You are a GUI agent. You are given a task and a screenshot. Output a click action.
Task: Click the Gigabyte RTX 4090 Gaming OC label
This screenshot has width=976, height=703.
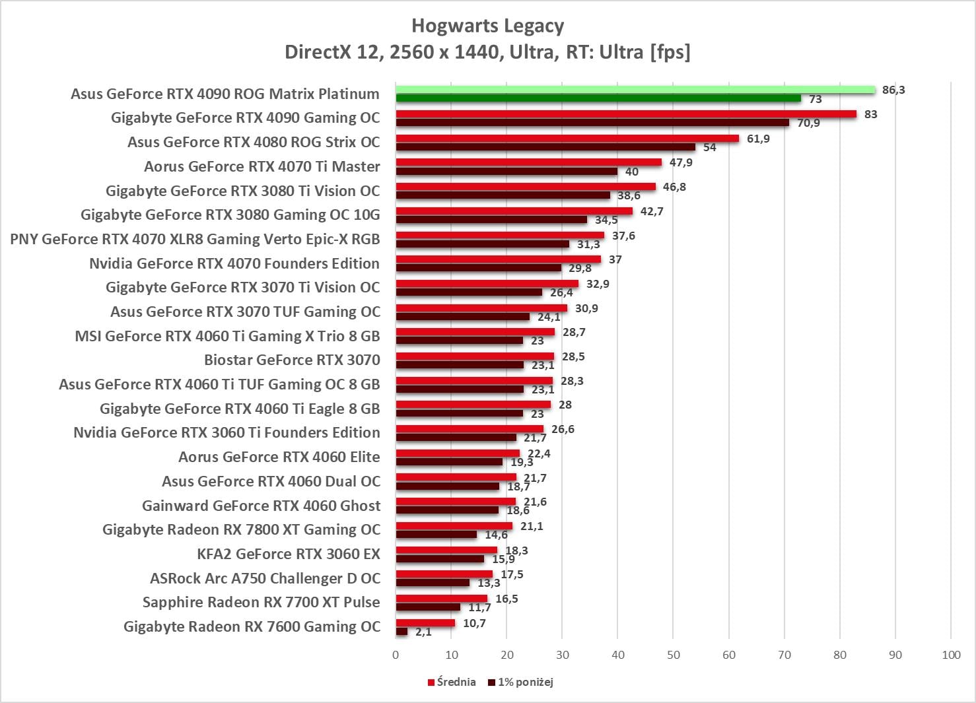[245, 117]
